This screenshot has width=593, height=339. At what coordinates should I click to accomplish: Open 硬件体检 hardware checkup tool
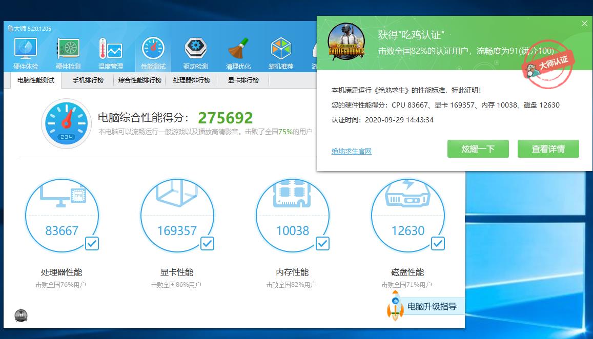25,51
